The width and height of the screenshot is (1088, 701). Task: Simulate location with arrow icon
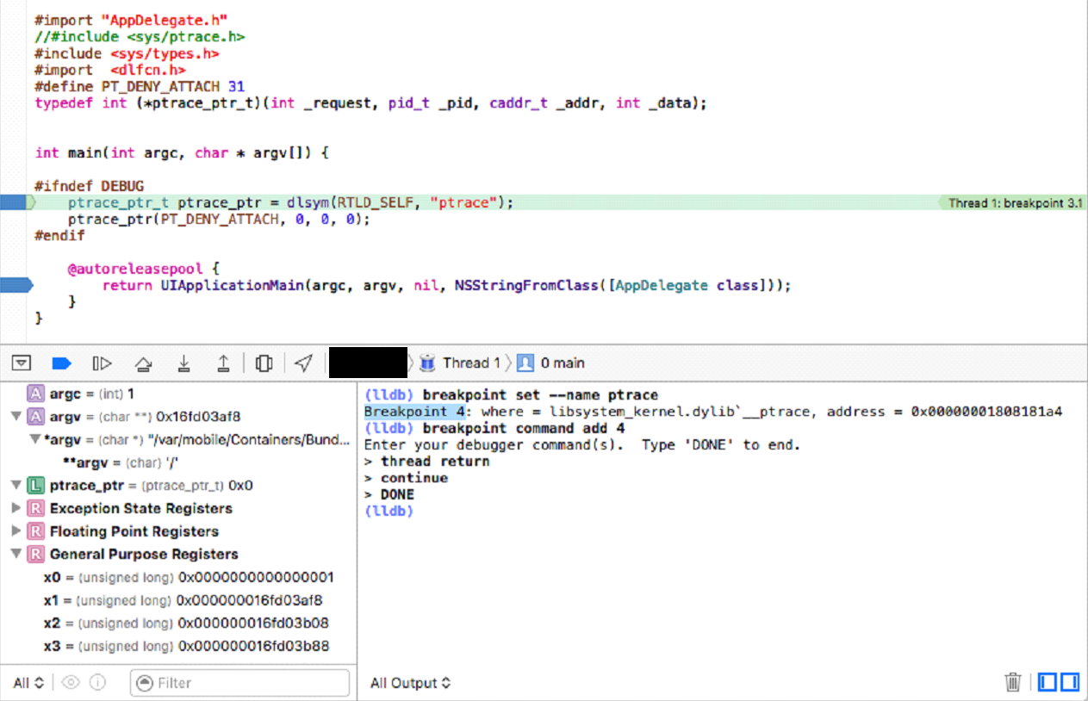coord(303,363)
